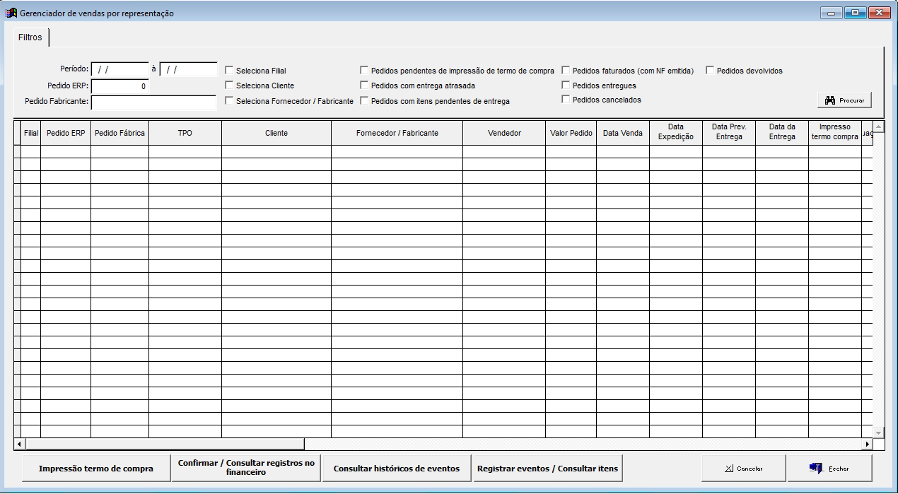Click the Data Venda column header
The height and width of the screenshot is (494, 898).
coord(623,133)
